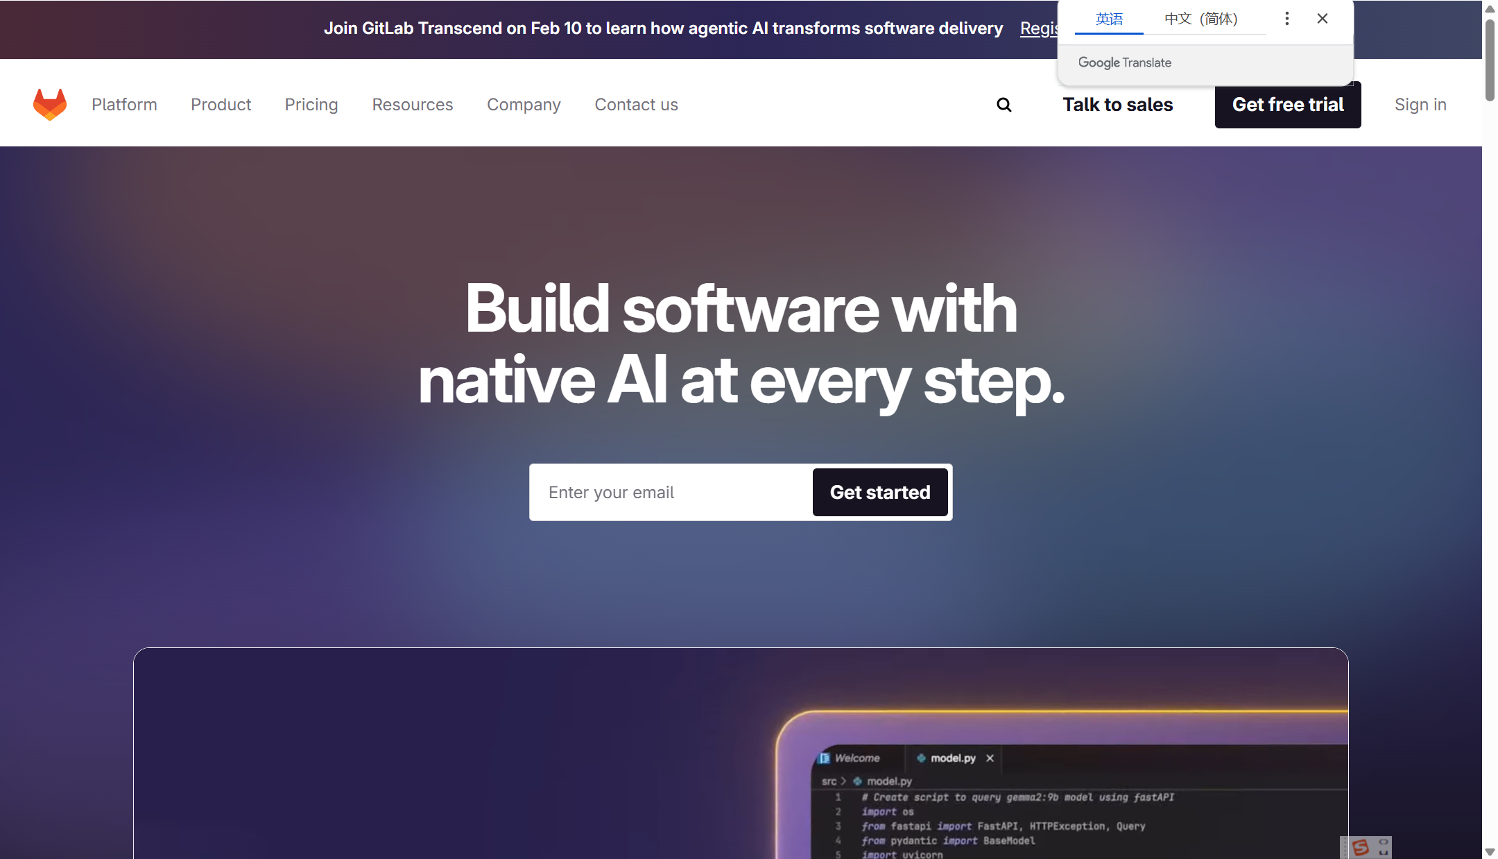This screenshot has width=1498, height=859.
Task: Open Google Translate three-dot options menu
Action: [1286, 19]
